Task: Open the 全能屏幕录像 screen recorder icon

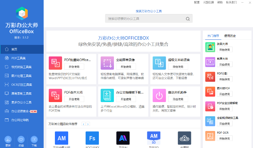Action: tap(107, 63)
